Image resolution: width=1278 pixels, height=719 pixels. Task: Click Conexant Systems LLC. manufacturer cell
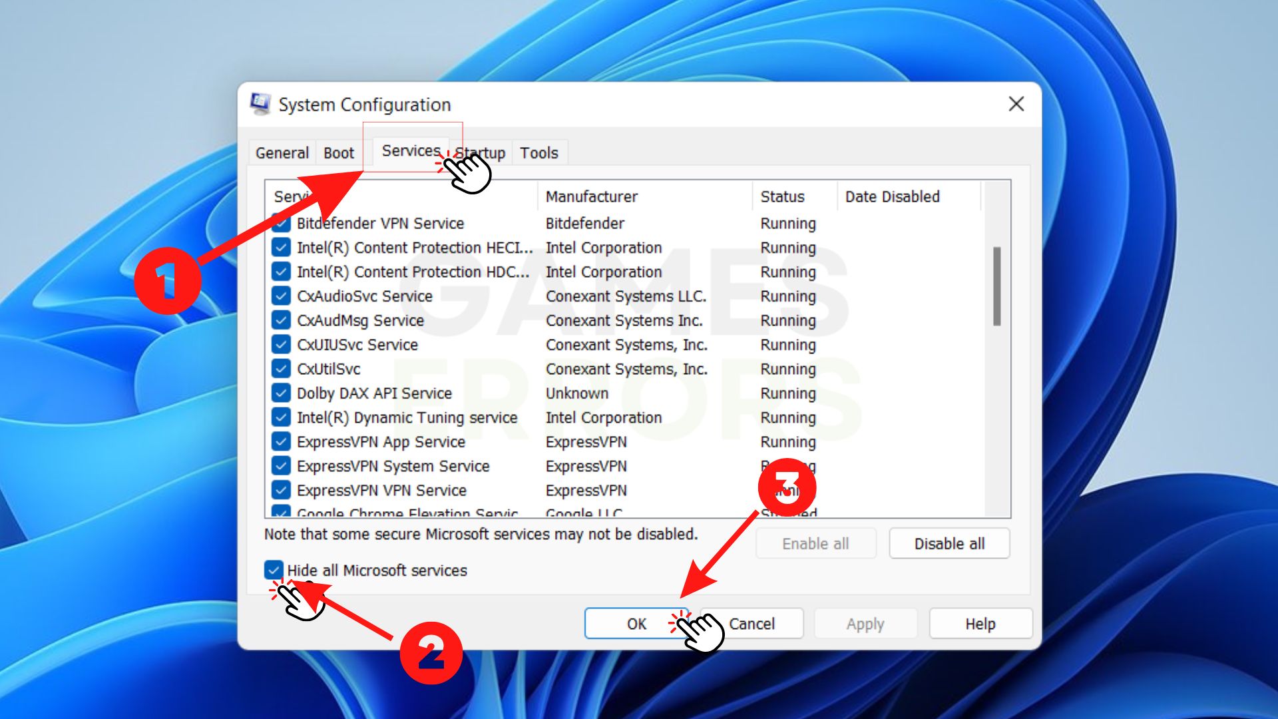626,296
